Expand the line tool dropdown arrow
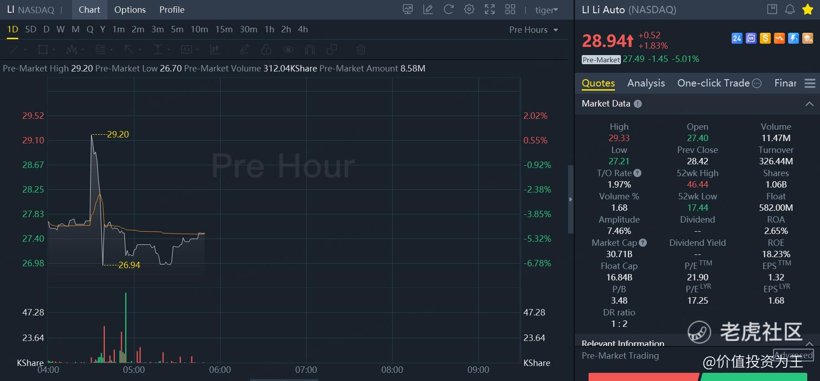 [x=25, y=50]
